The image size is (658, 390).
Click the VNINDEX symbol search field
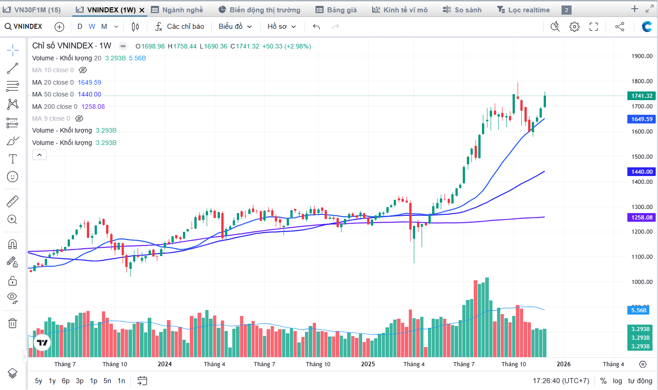24,27
